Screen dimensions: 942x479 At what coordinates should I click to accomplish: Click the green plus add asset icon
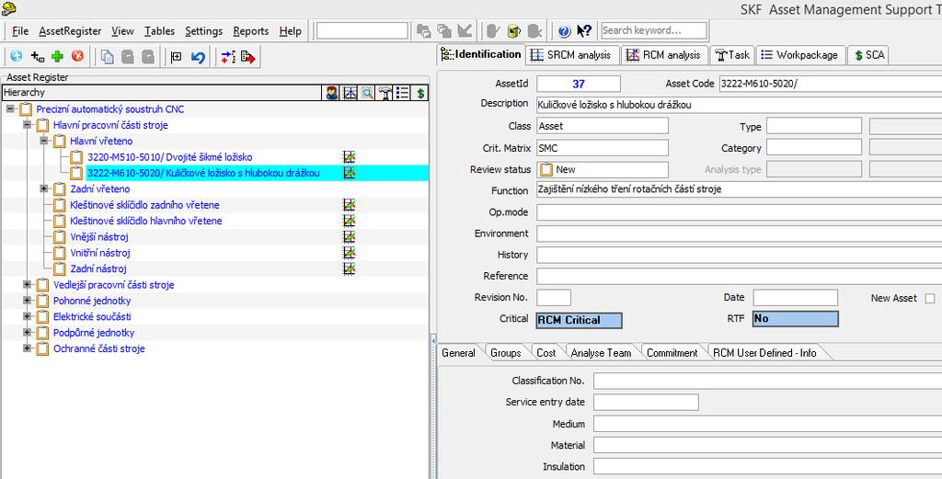[x=57, y=56]
